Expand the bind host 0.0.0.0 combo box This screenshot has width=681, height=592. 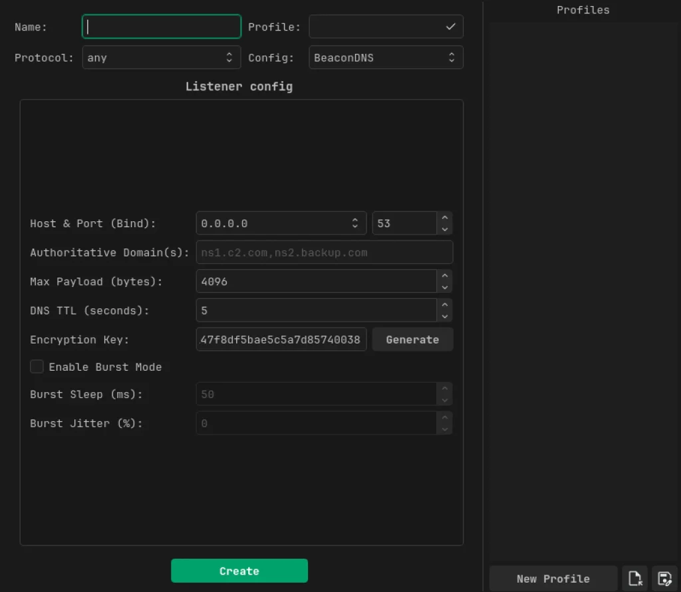(x=281, y=223)
